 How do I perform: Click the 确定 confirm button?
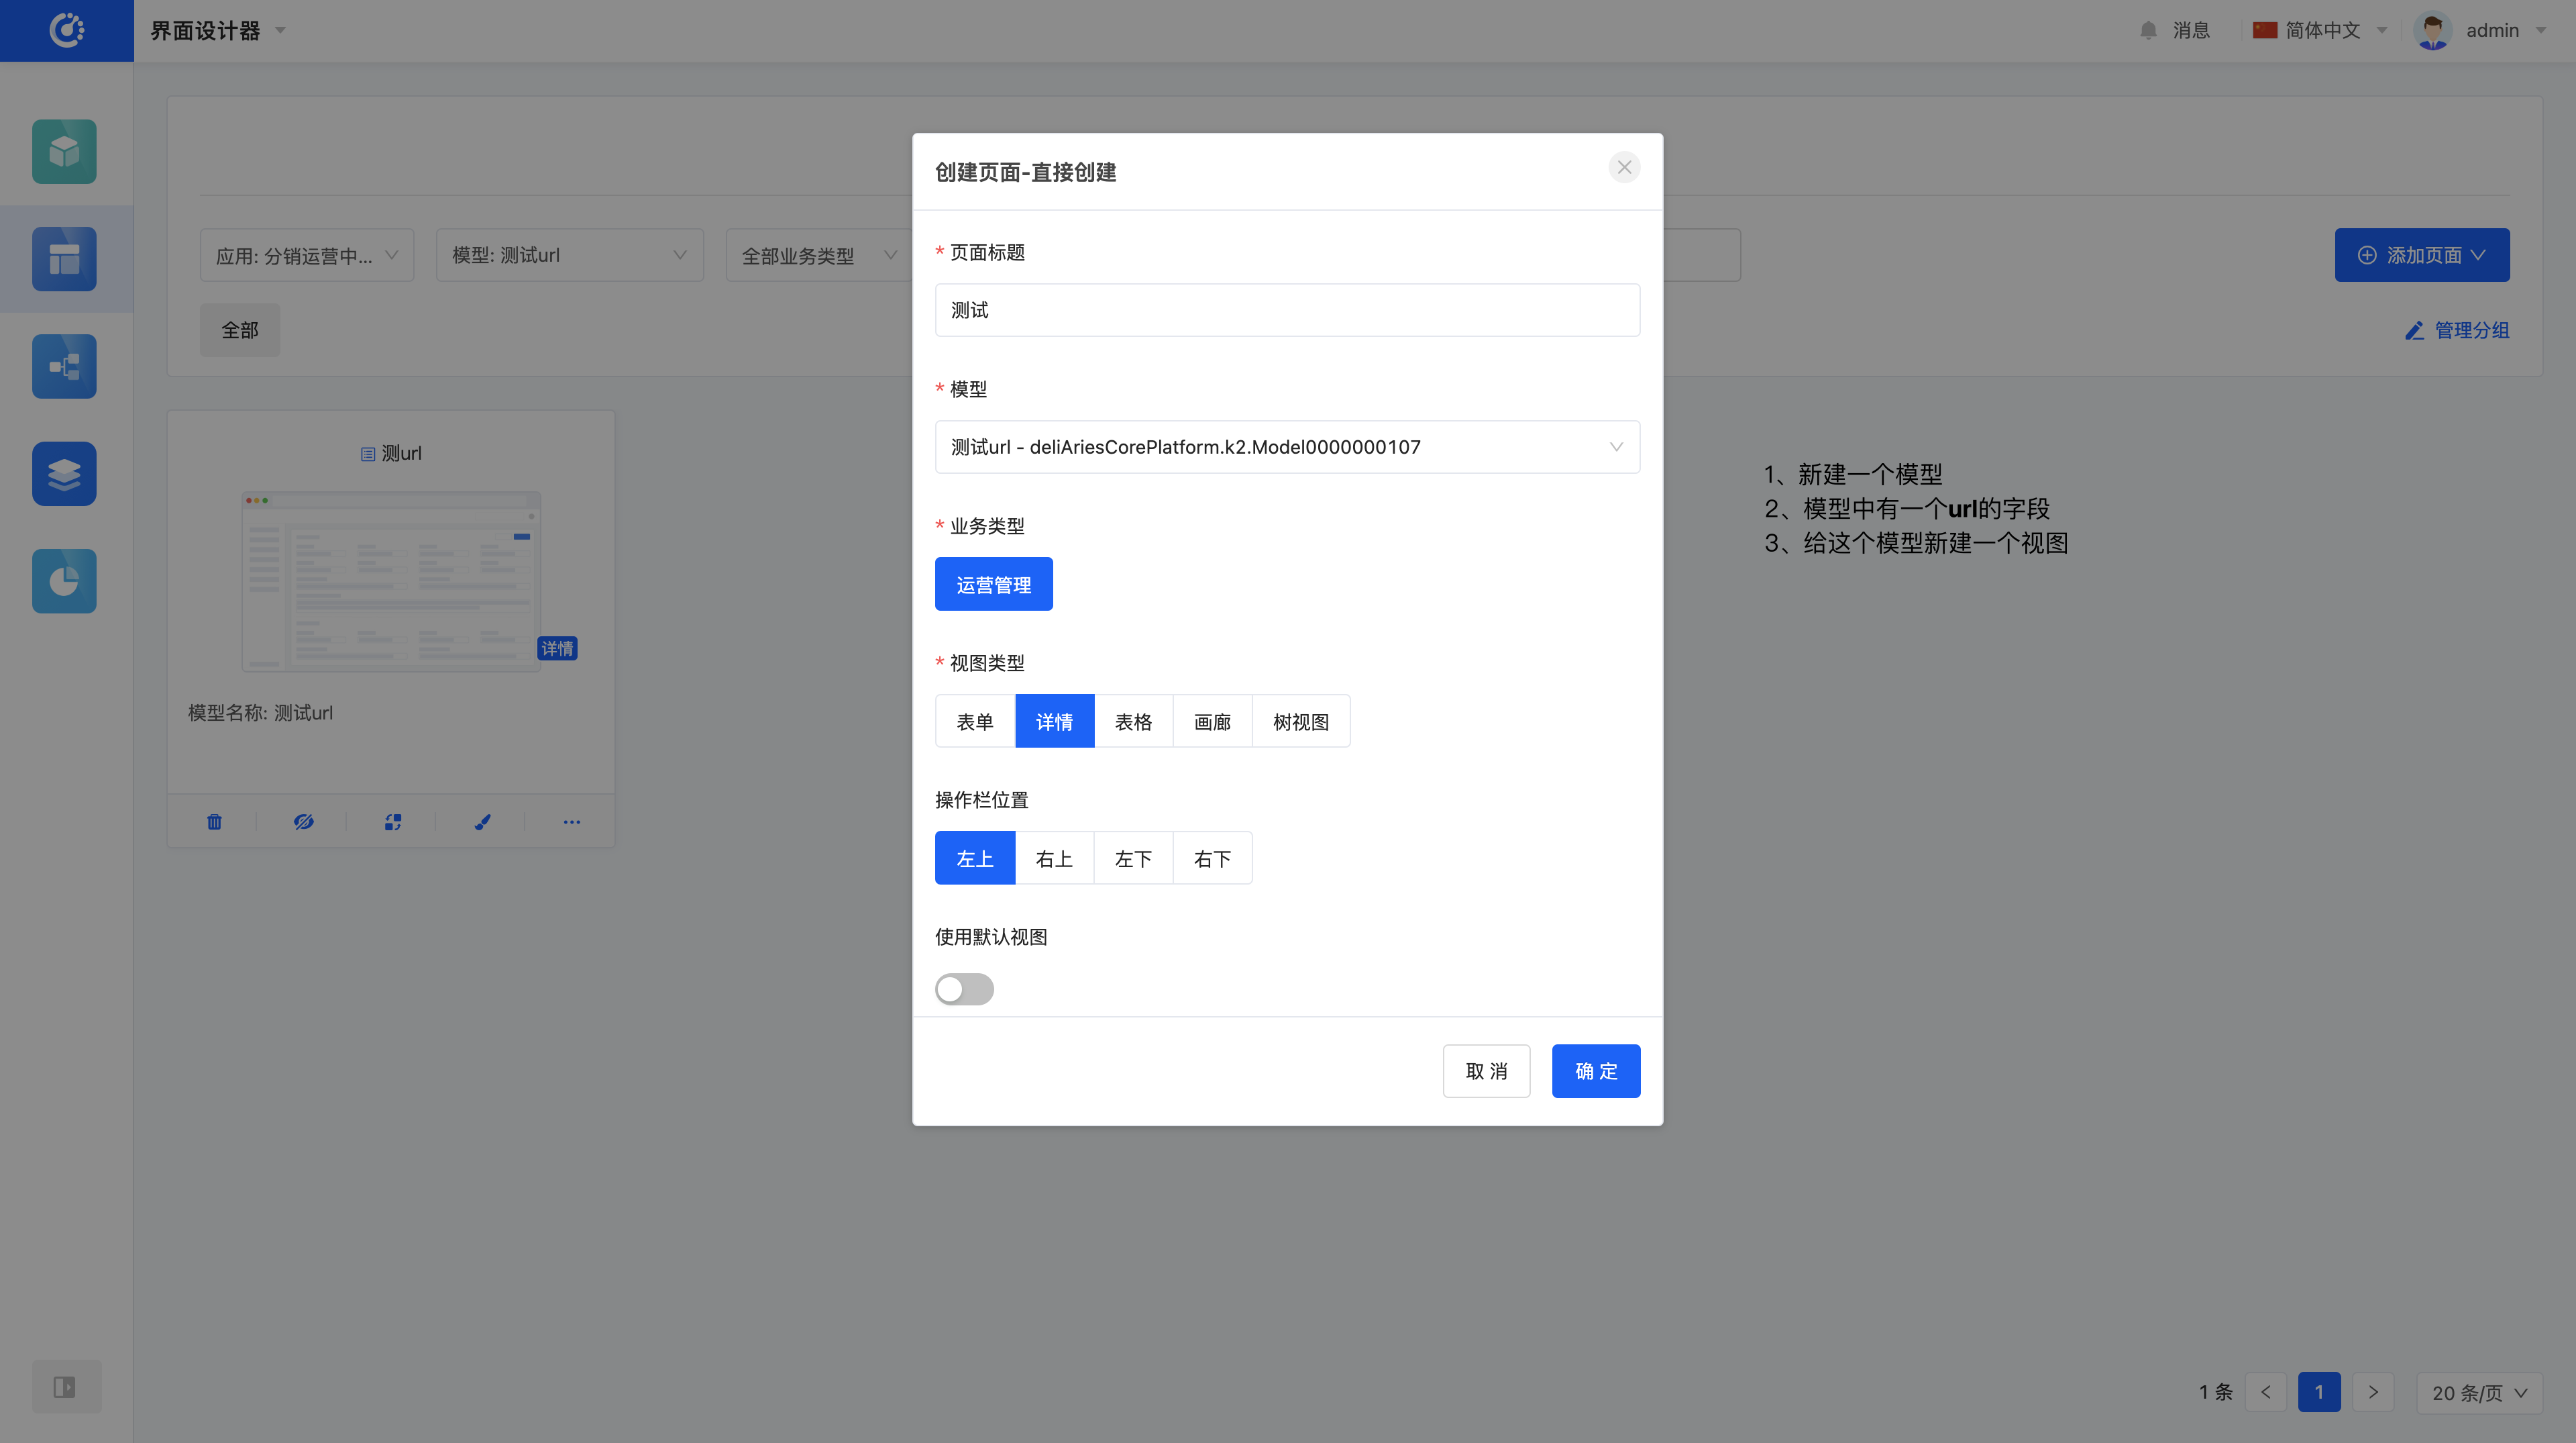pos(1595,1071)
